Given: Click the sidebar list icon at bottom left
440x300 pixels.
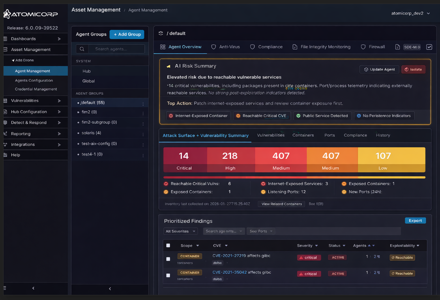Looking at the screenshot, I should [5, 288].
